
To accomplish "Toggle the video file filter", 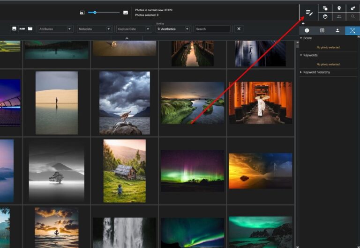I will [30, 29].
